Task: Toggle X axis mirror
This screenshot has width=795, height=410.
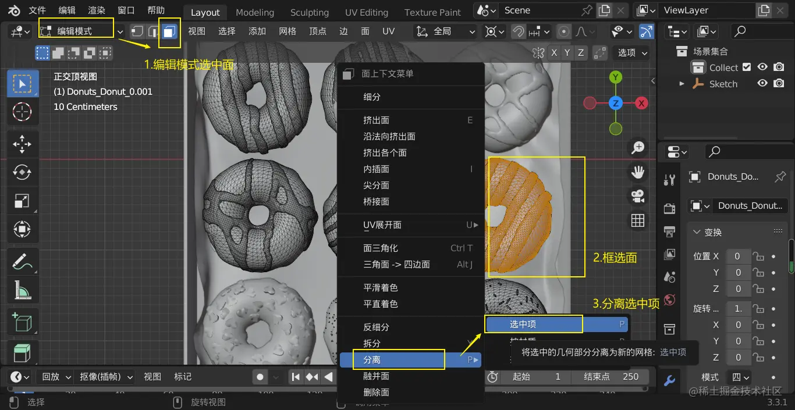Action: [x=554, y=53]
